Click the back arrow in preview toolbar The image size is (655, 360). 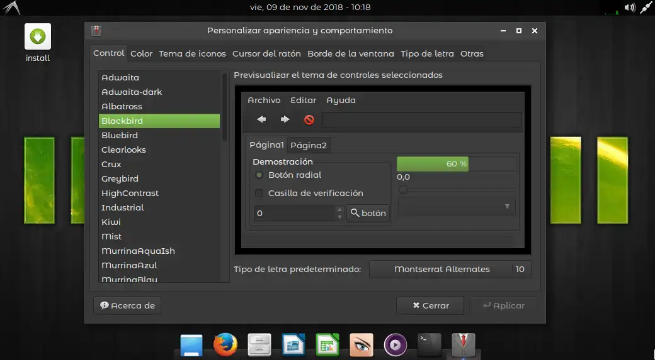click(x=261, y=119)
